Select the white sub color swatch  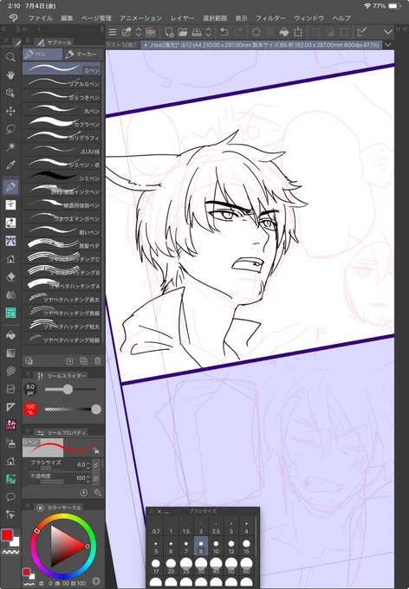(16, 542)
